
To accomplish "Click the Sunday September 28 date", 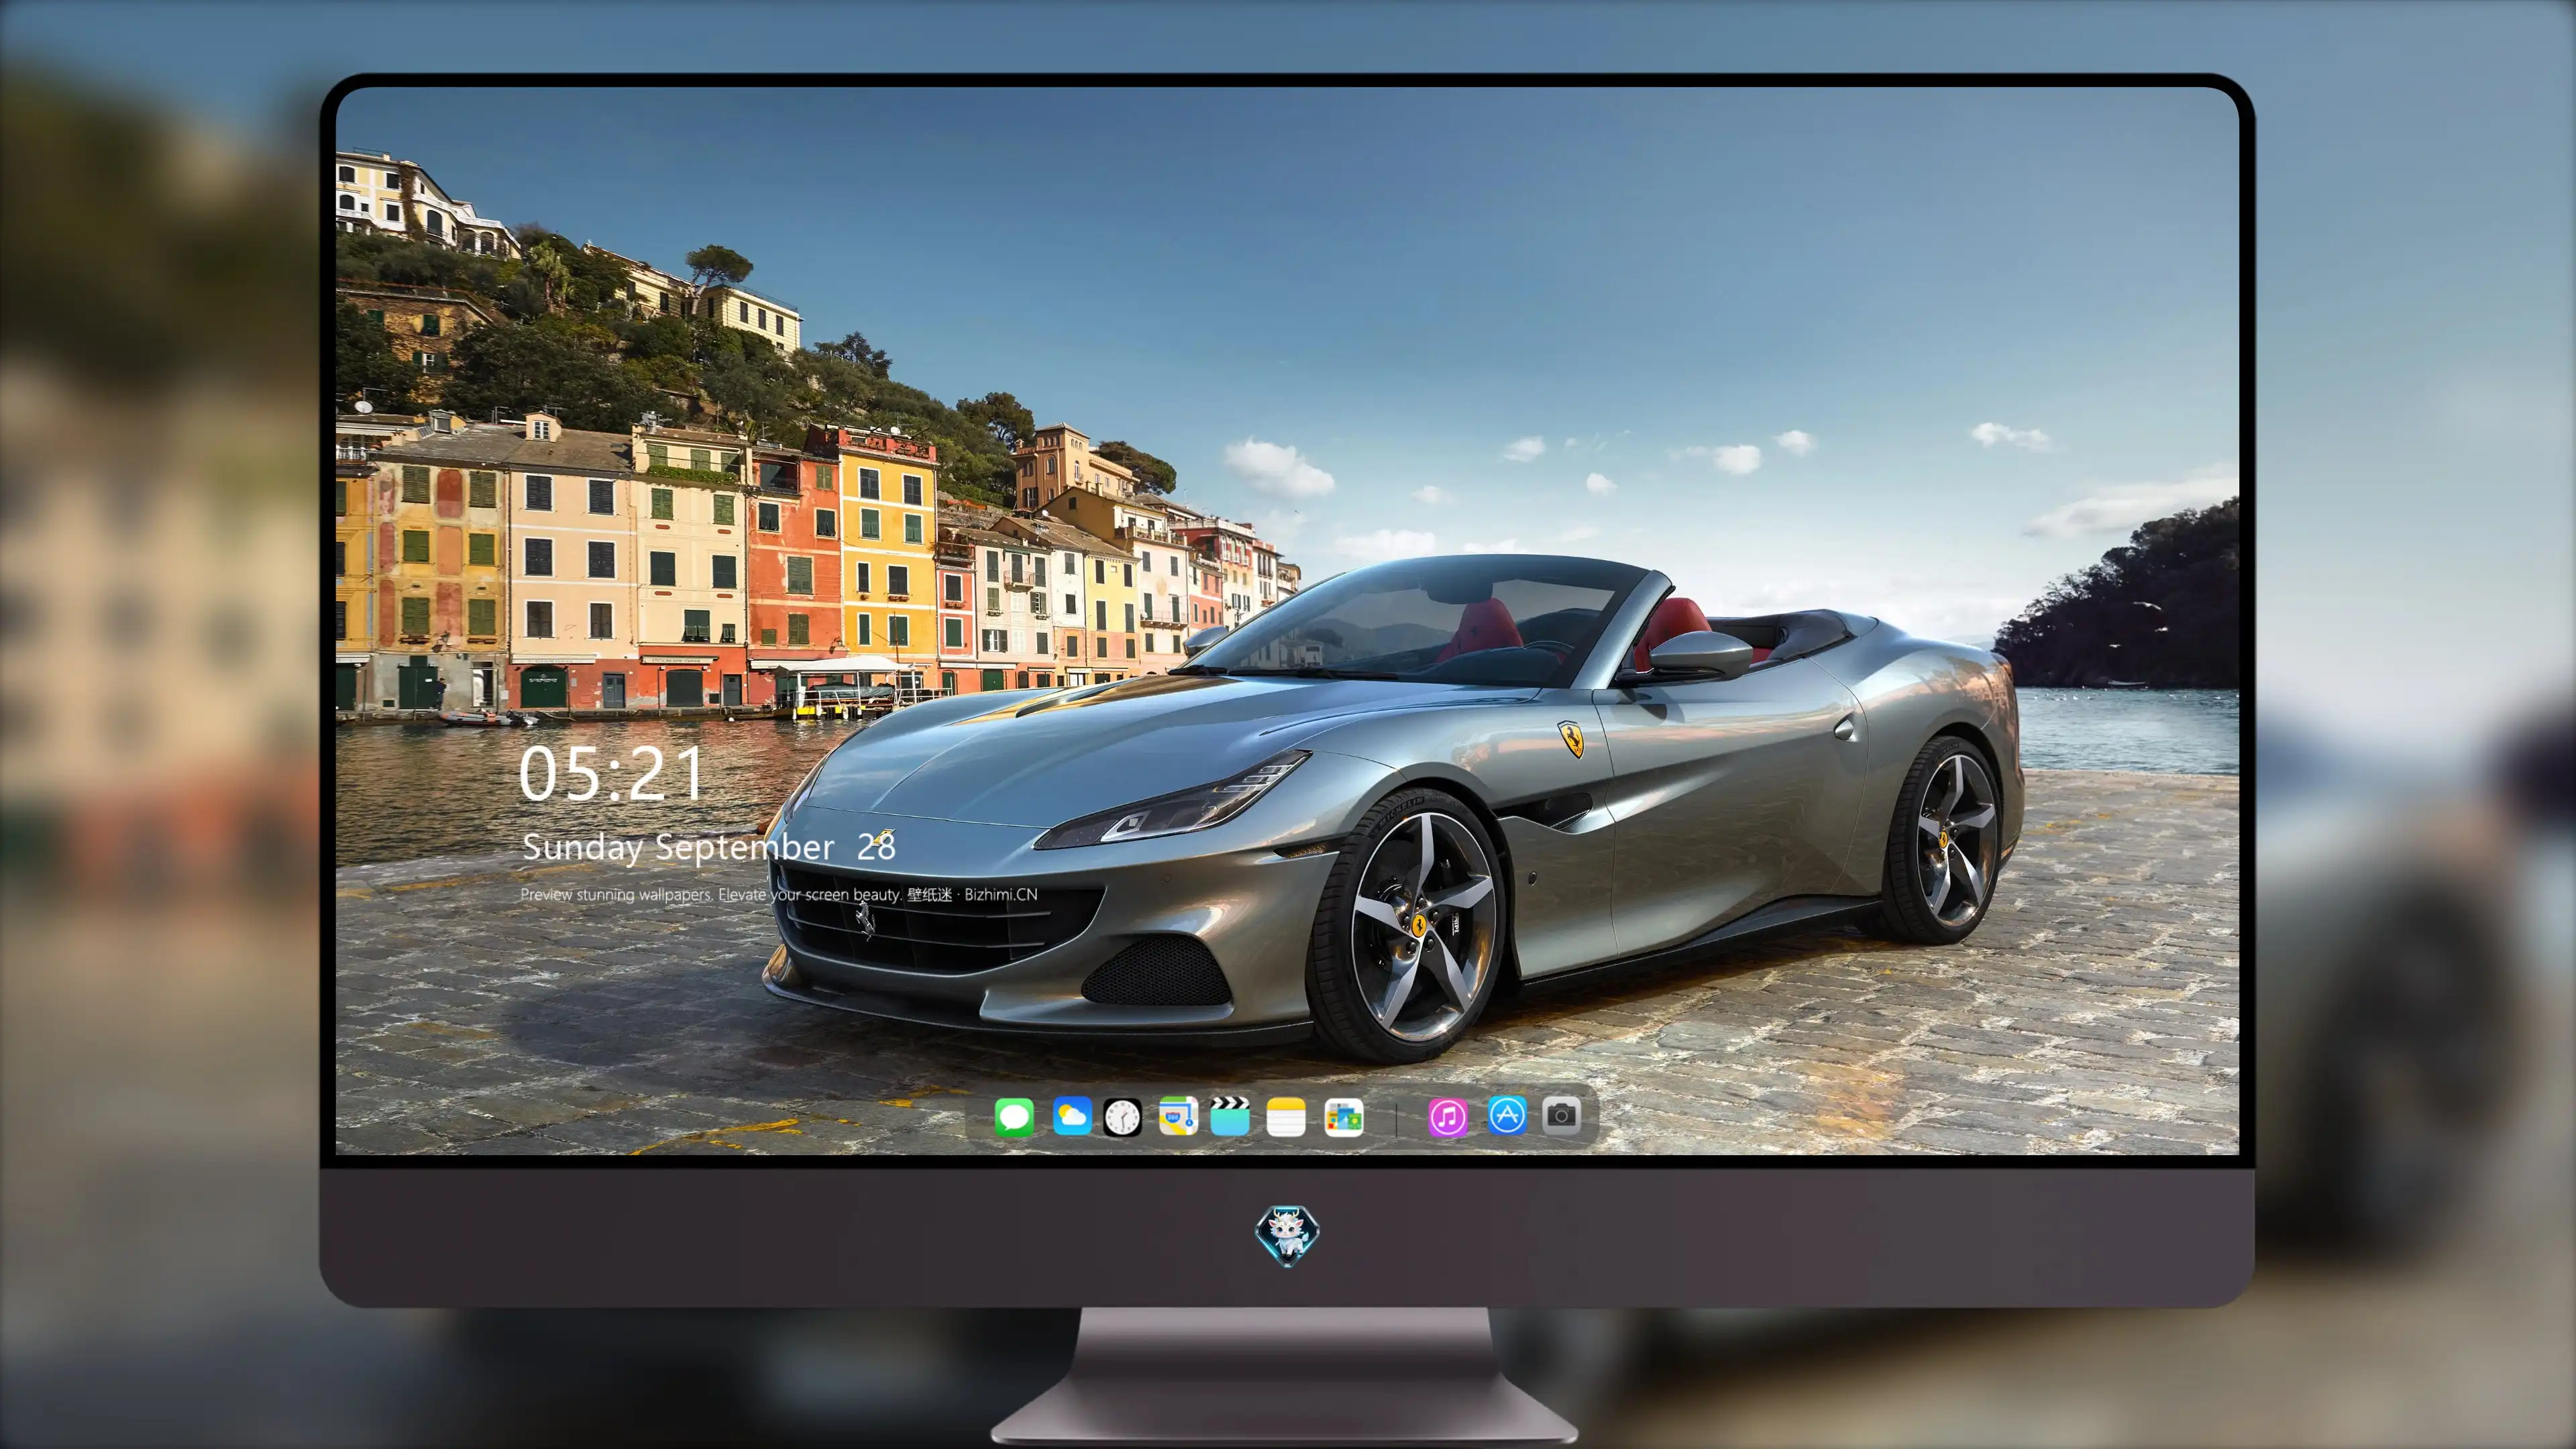I will click(709, 847).
